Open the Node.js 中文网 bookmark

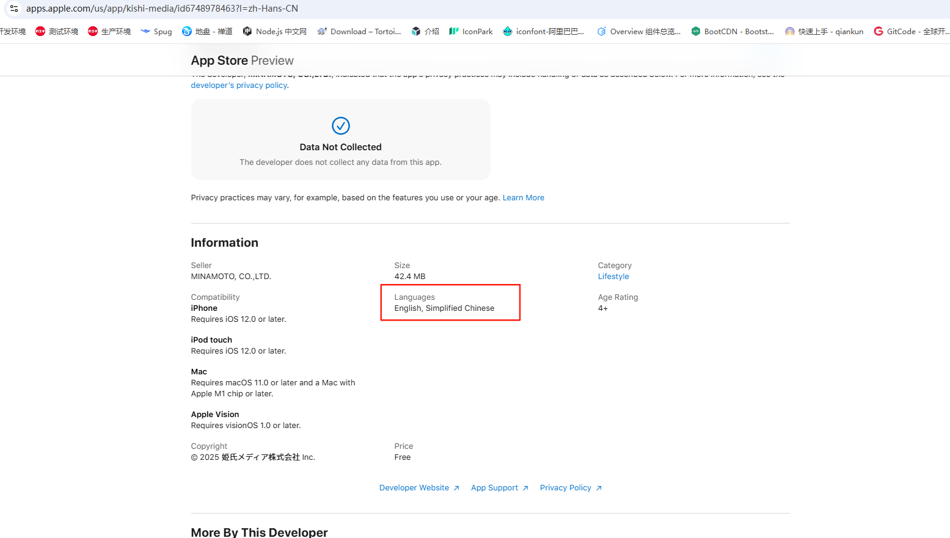(x=274, y=32)
